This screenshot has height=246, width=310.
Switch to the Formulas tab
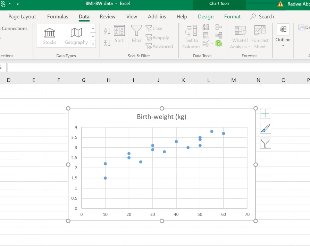click(x=58, y=17)
